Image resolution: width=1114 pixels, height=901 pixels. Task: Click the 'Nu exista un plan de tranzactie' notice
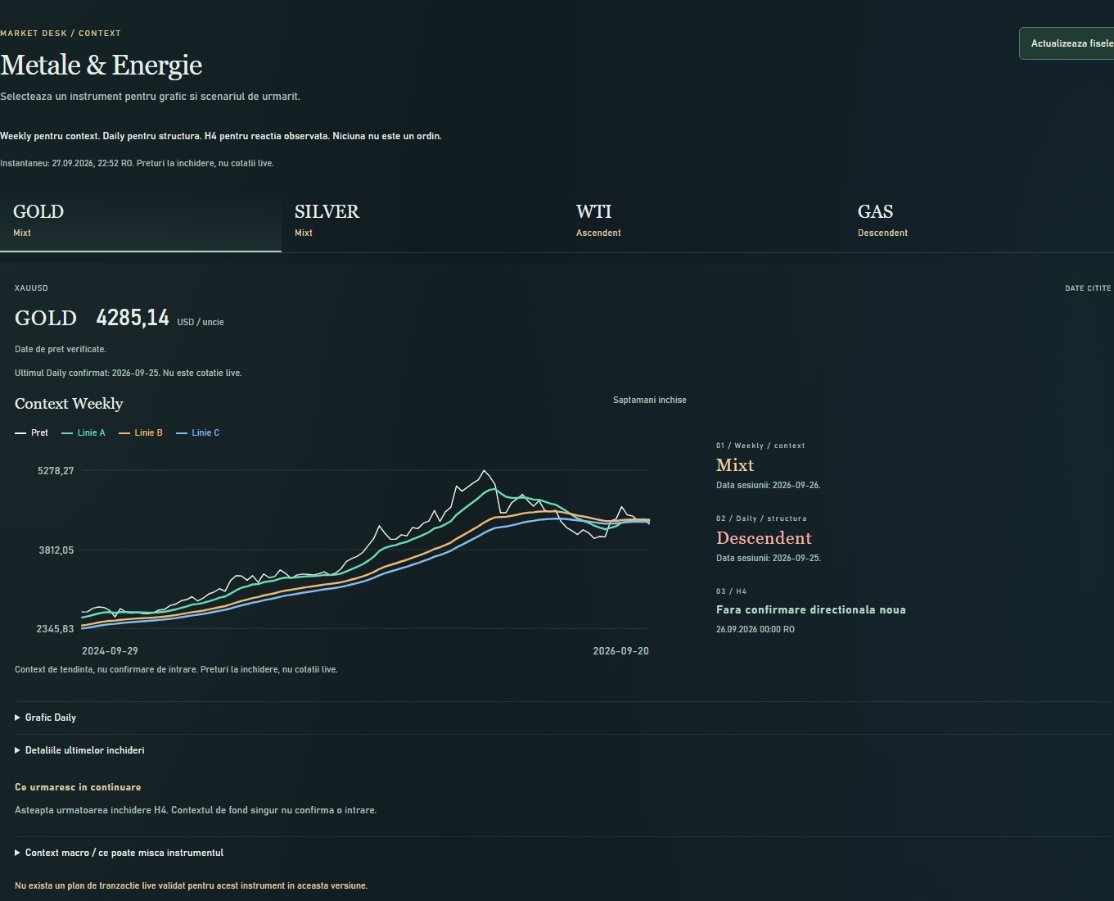(192, 886)
